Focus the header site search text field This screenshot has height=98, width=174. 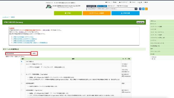pyautogui.click(x=111, y=9)
